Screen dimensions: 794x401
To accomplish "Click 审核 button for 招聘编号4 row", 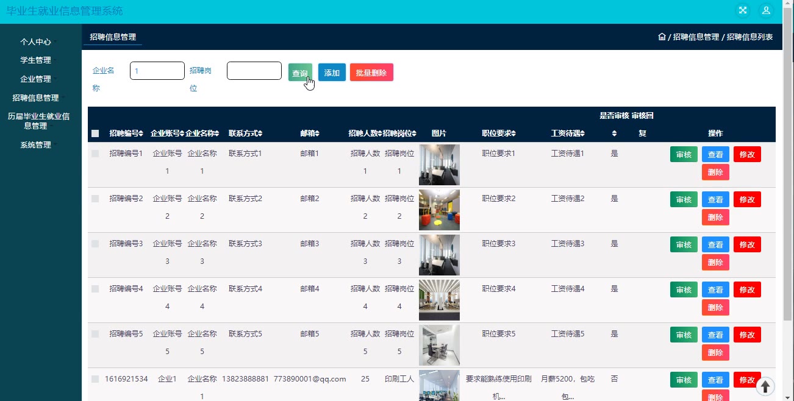I will pyautogui.click(x=684, y=289).
